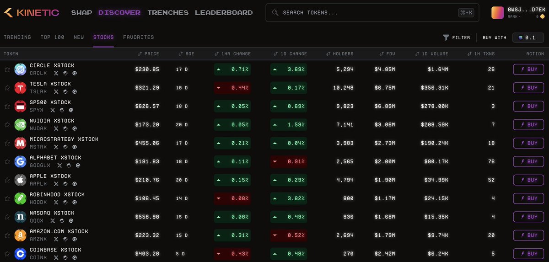The image size is (549, 262).
Task: Favorite Circle xStock with star
Action: tap(7, 70)
